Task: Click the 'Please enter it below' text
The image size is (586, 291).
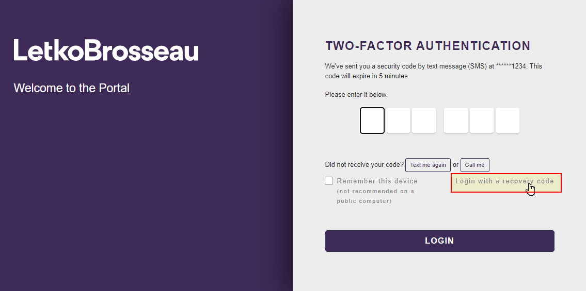Action: point(356,95)
